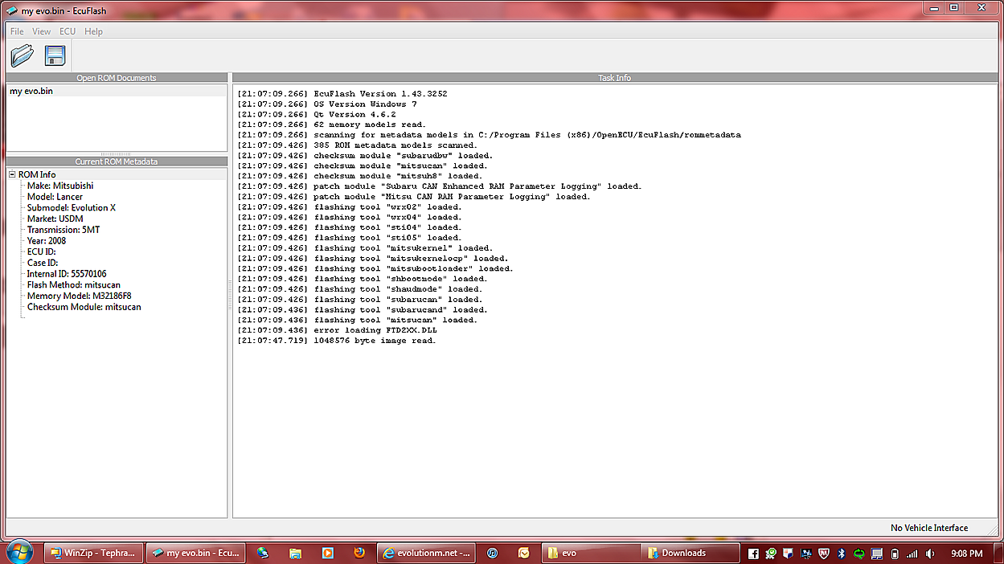Viewport: 1004px width, 564px height.
Task: Open the volume speaker tray icon
Action: point(930,554)
